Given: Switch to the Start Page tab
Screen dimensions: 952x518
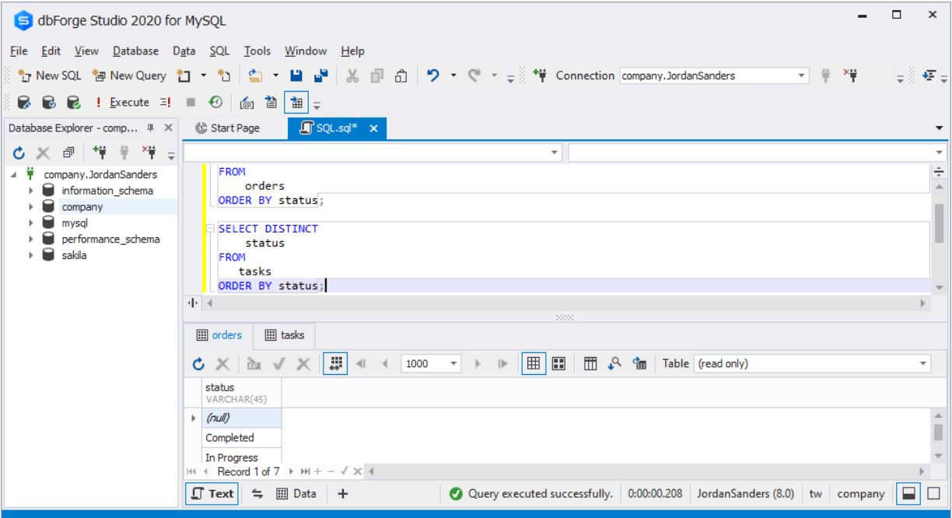Looking at the screenshot, I should [228, 128].
